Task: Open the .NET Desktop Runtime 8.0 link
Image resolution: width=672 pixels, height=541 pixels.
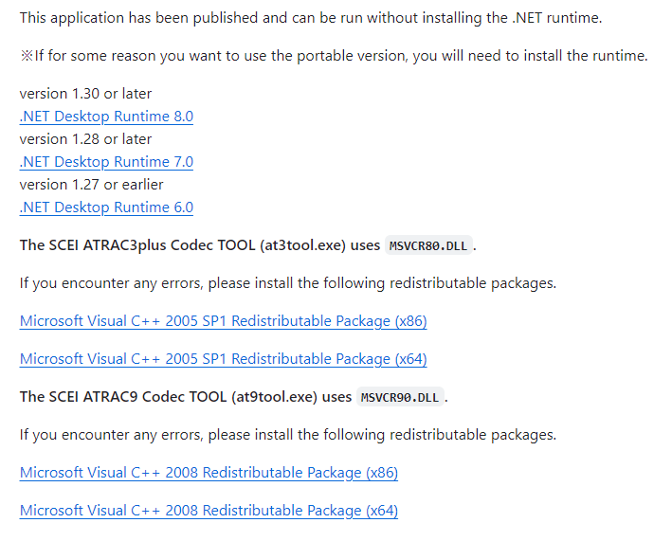Action: click(106, 117)
